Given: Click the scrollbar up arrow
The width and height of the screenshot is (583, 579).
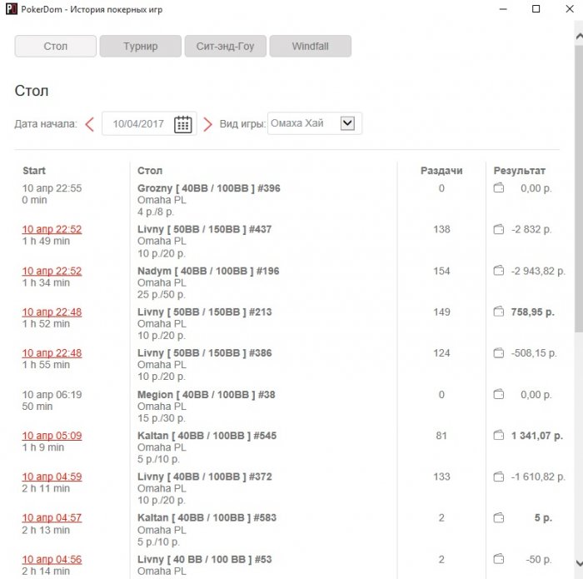Looking at the screenshot, I should tap(579, 36).
